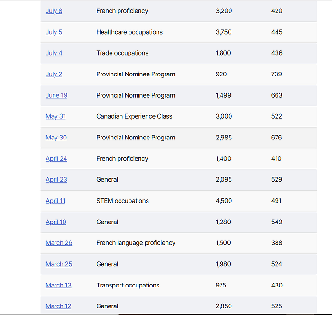Open the March 13 draw link
Image resolution: width=332 pixels, height=315 pixels.
(58, 285)
